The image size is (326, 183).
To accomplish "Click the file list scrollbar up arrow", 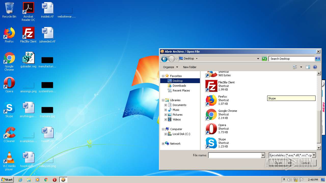I will point(319,73).
